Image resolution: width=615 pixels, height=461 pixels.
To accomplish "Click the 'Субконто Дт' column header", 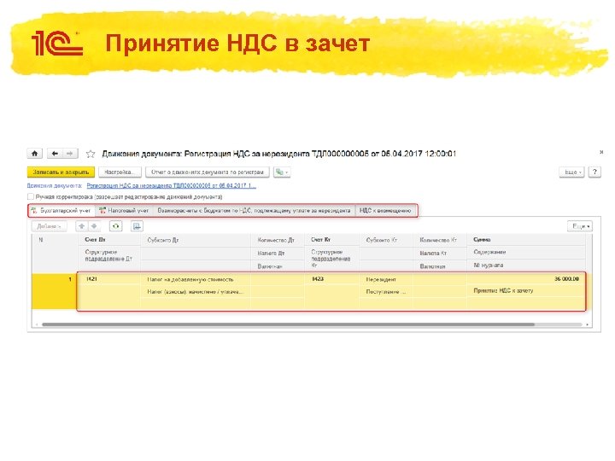I will pos(196,240).
